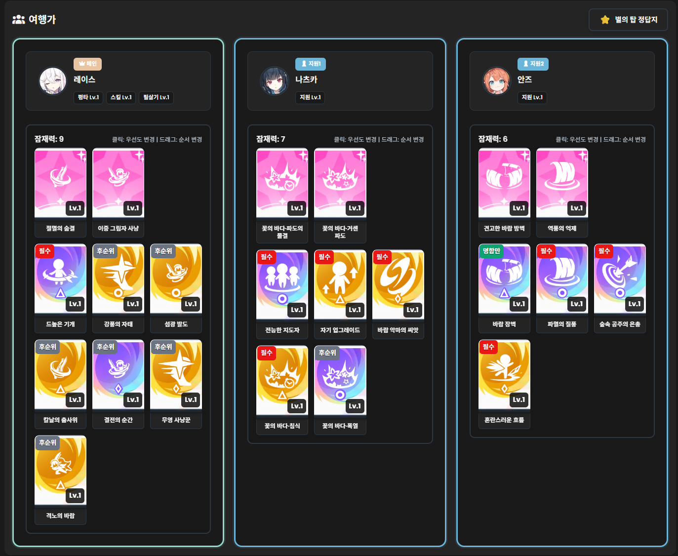The width and height of the screenshot is (678, 556).
Task: Toggle the 필수 tag on 자기 업그레이드
Action: tap(324, 257)
